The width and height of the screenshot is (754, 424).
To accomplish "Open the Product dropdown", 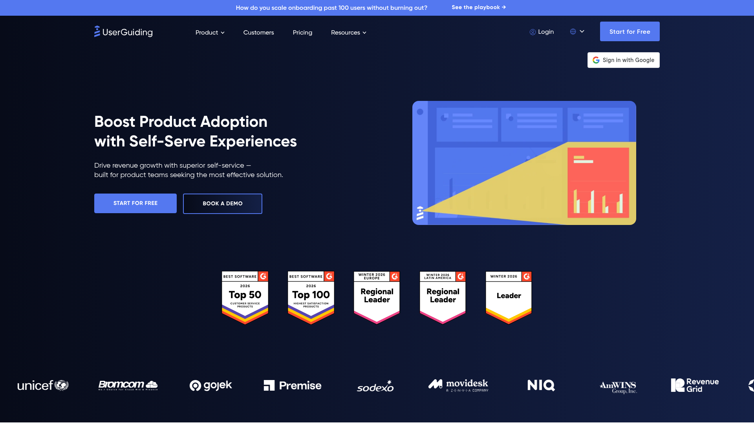I will (210, 33).
